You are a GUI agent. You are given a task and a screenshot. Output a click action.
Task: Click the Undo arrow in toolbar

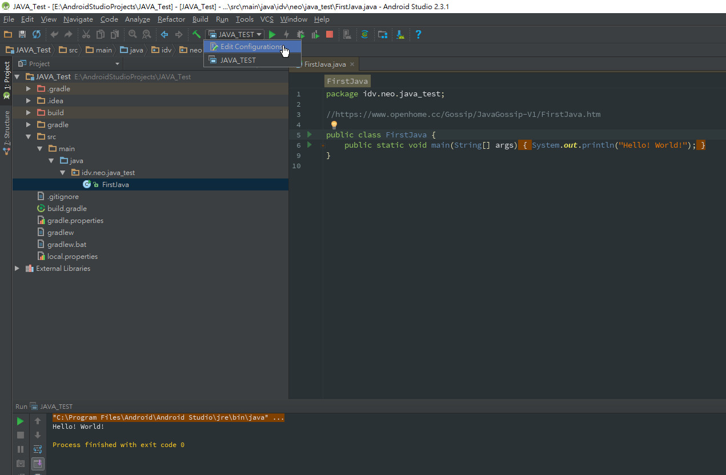pos(54,35)
